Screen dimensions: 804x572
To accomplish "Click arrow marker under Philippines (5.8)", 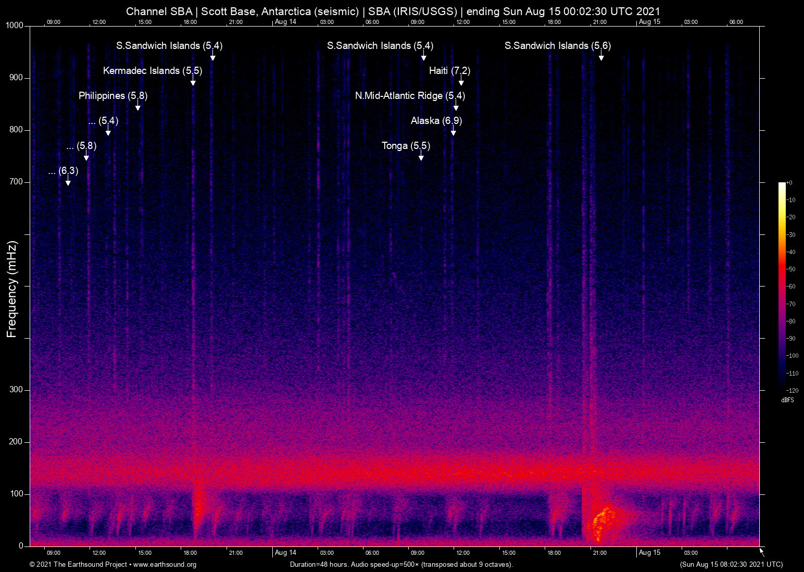I will [x=138, y=107].
